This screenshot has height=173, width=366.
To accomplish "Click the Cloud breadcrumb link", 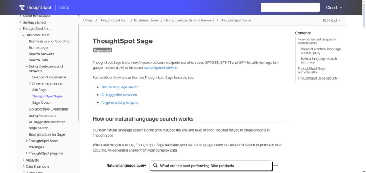I will click(x=88, y=20).
